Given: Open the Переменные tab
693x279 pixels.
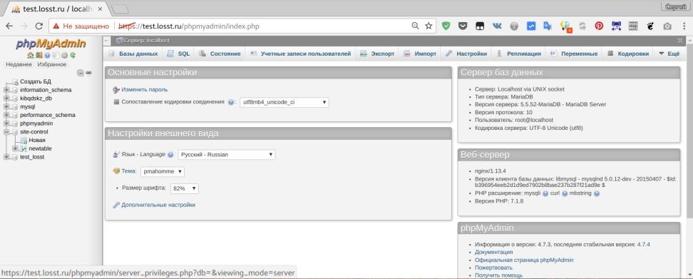Looking at the screenshot, I should 574,54.
